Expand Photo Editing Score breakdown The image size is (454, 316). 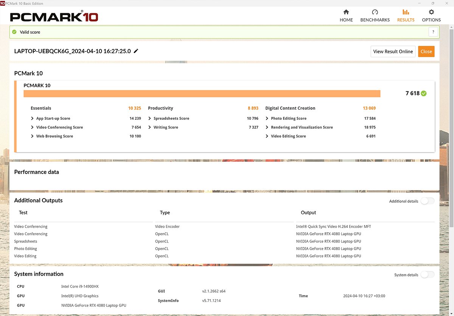point(267,119)
